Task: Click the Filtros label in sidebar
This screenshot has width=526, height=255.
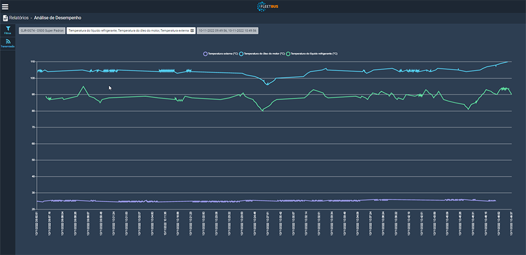Action: 8,34
